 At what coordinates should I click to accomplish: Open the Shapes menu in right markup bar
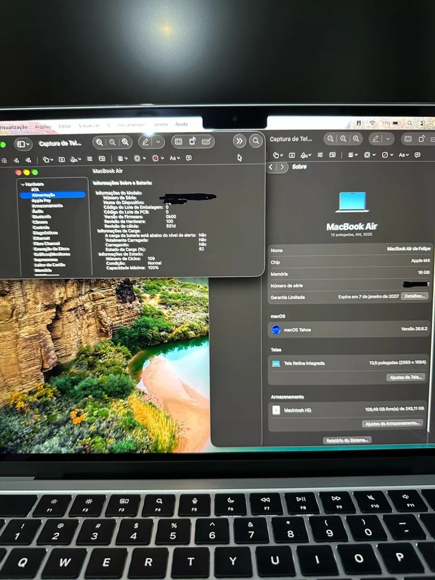pyautogui.click(x=277, y=155)
